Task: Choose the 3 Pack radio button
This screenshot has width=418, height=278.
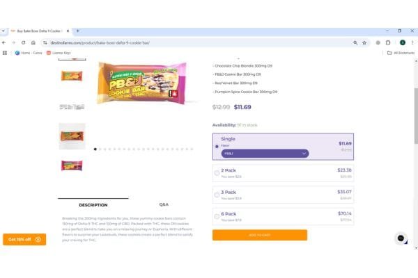Action: click(217, 195)
